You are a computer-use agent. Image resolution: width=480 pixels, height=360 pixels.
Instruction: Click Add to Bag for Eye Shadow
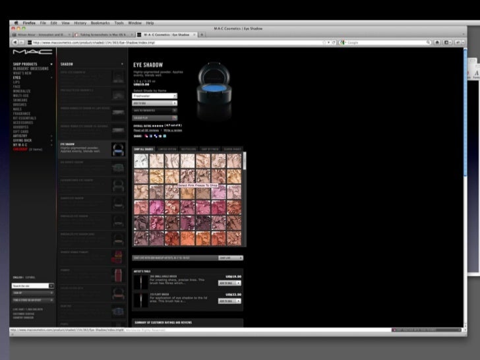pos(154,103)
